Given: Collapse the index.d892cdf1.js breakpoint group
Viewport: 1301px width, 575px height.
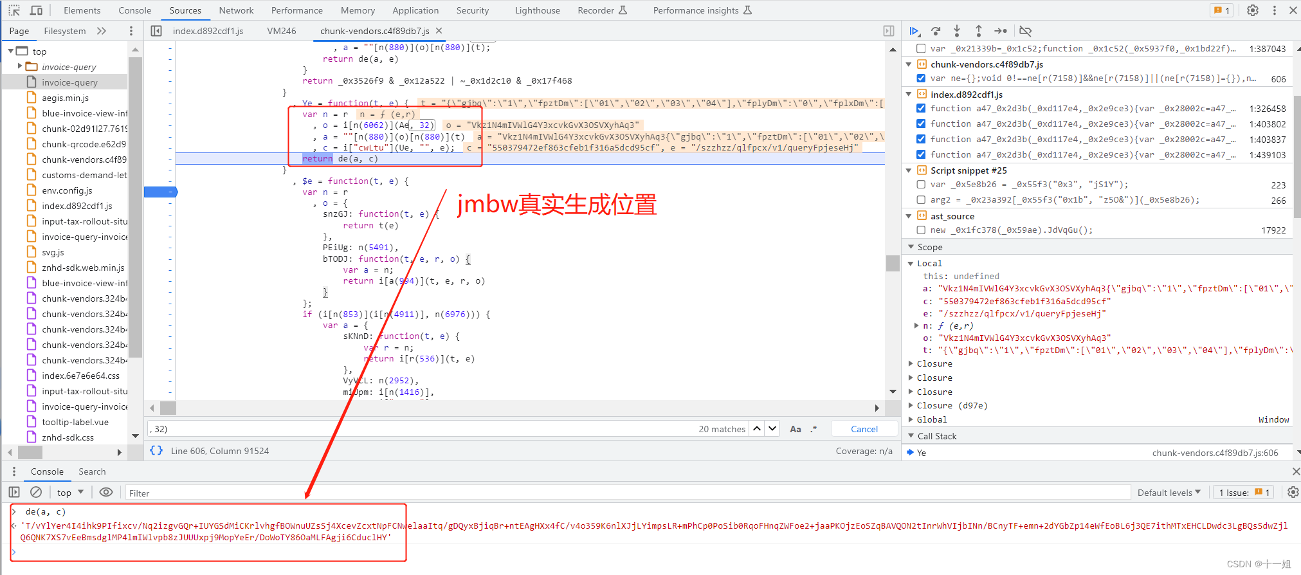Looking at the screenshot, I should (x=909, y=94).
